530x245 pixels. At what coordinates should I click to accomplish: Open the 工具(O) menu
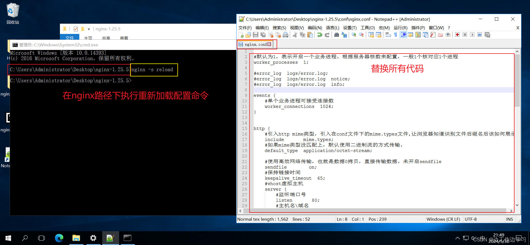click(x=368, y=28)
